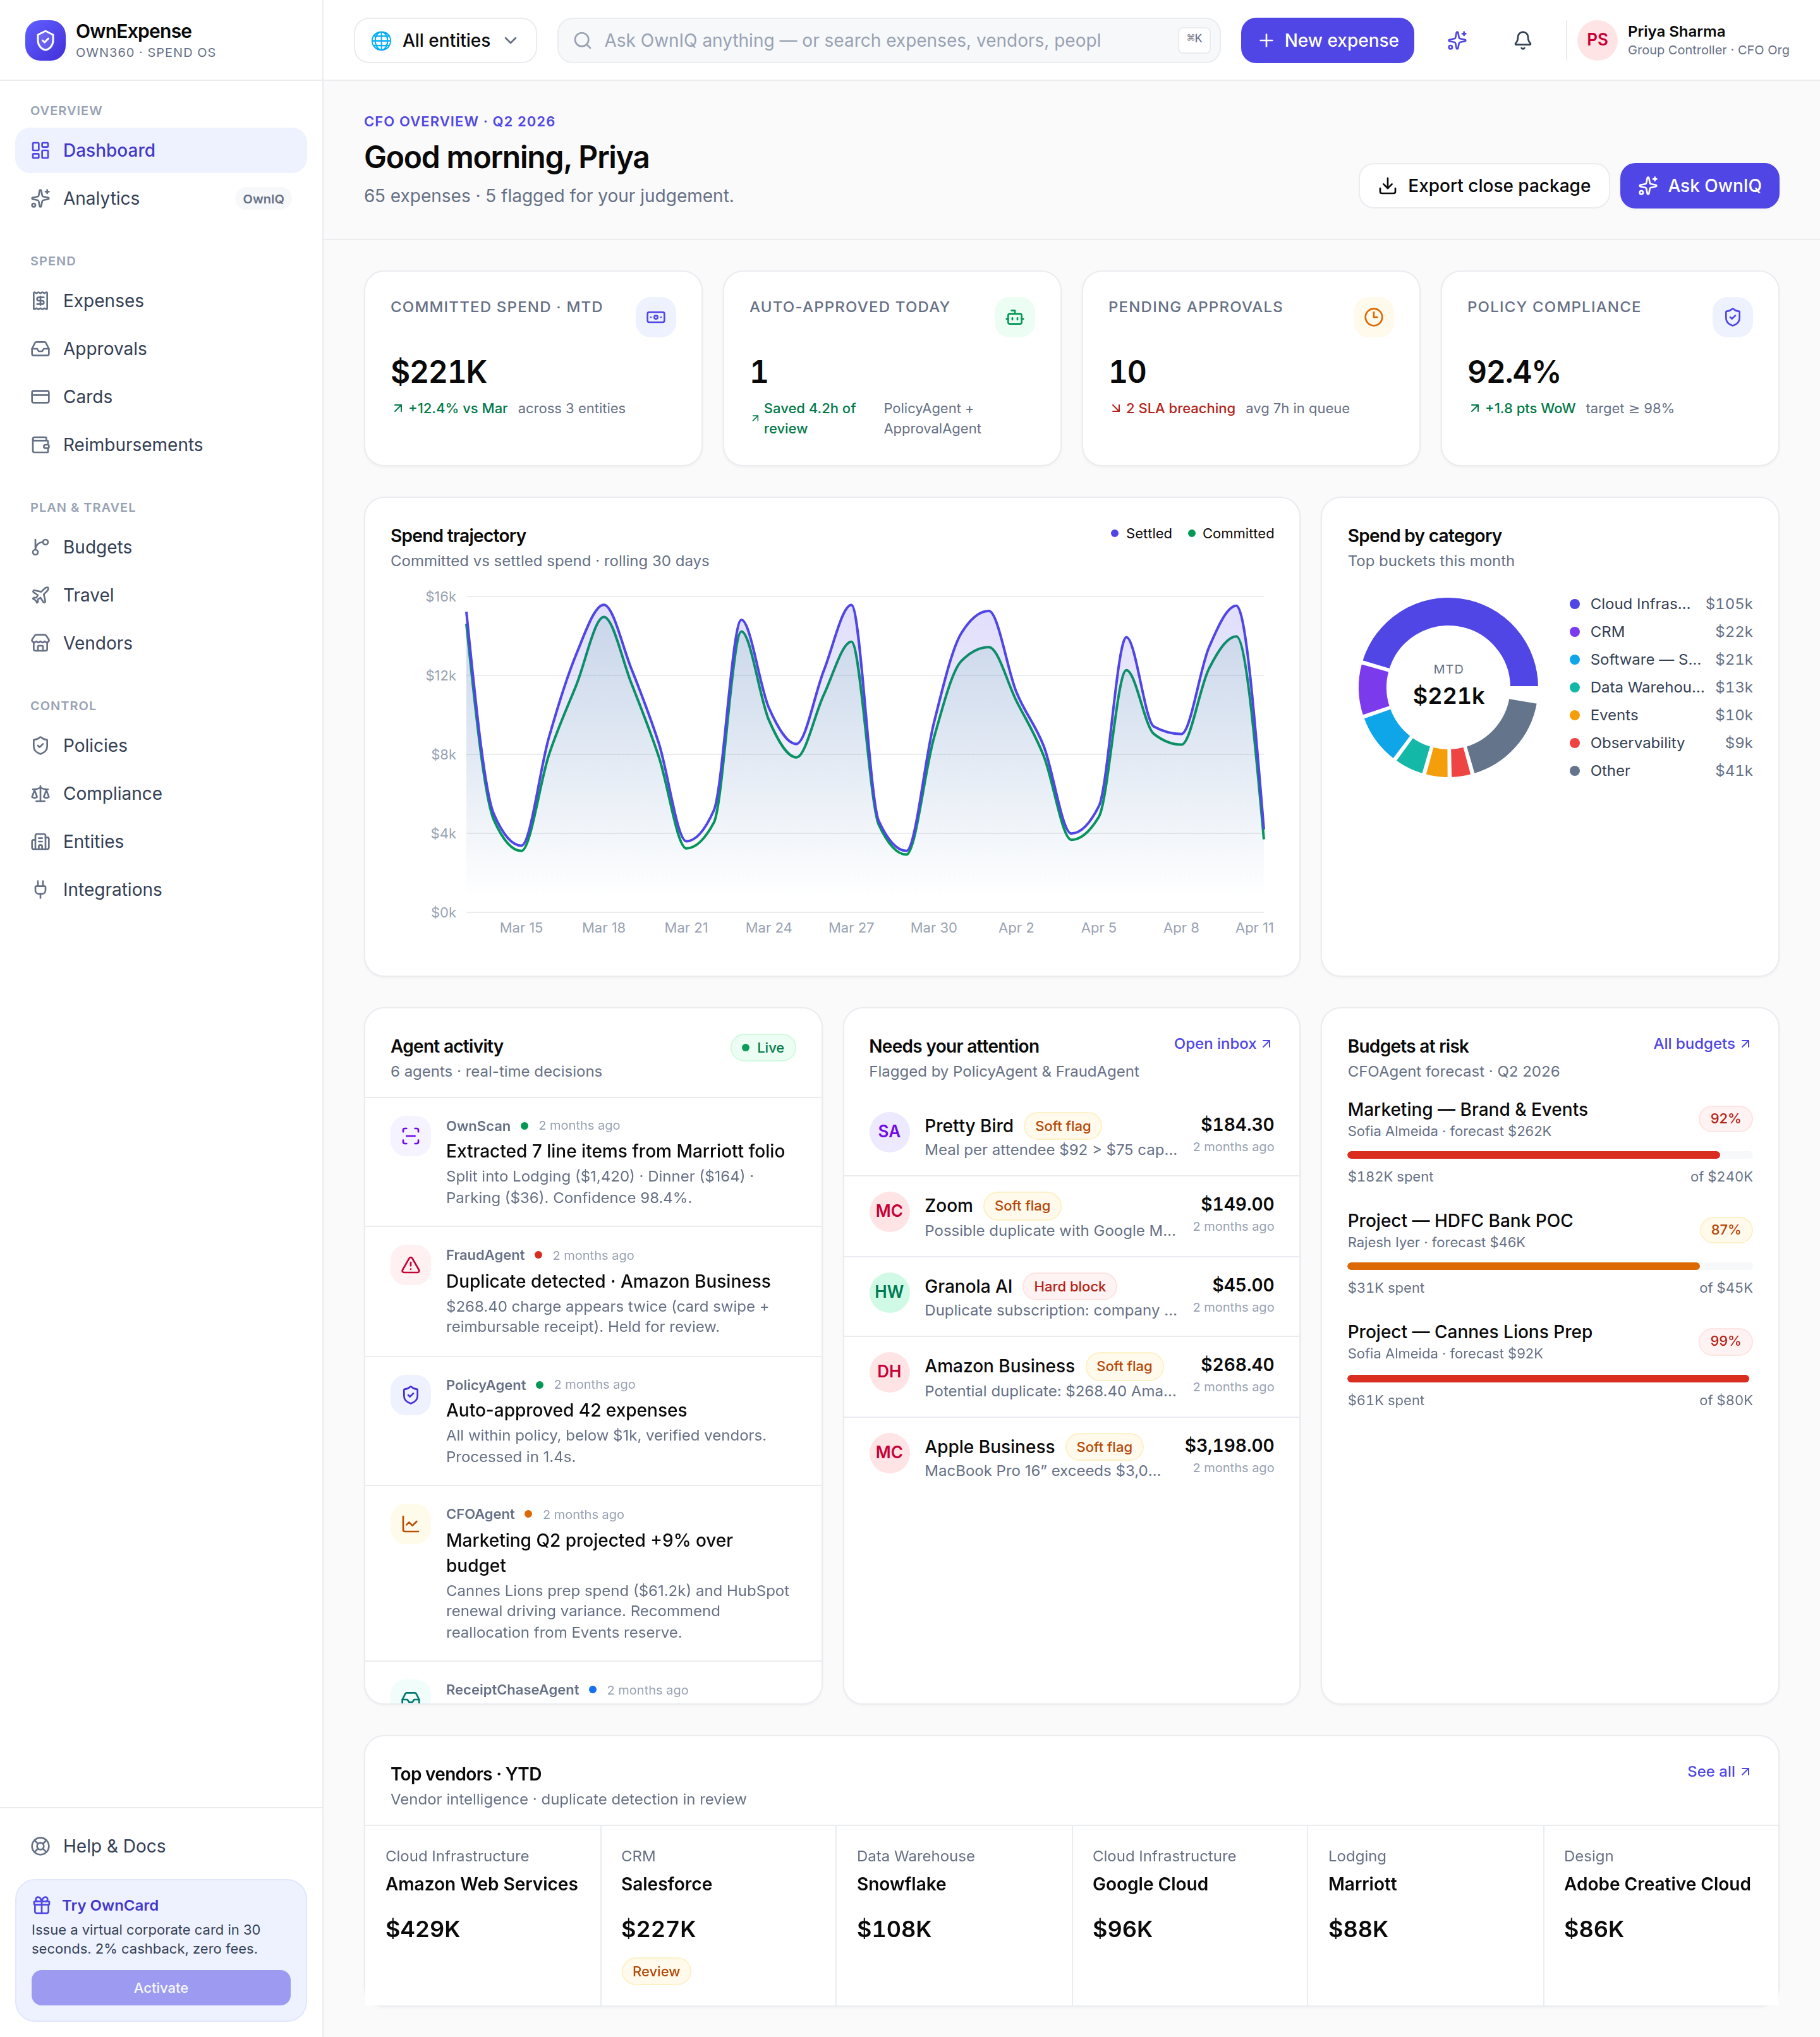Click the Ask OwnIQ button
Image resolution: width=1820 pixels, height=2037 pixels.
(x=1699, y=186)
